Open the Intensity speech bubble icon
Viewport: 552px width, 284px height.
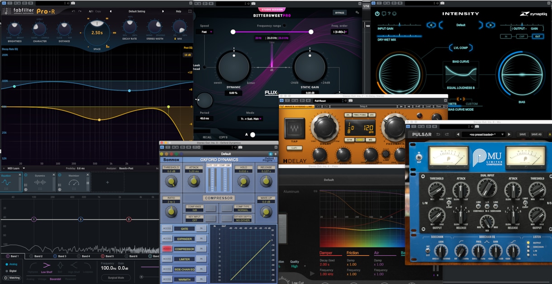[x=384, y=14]
